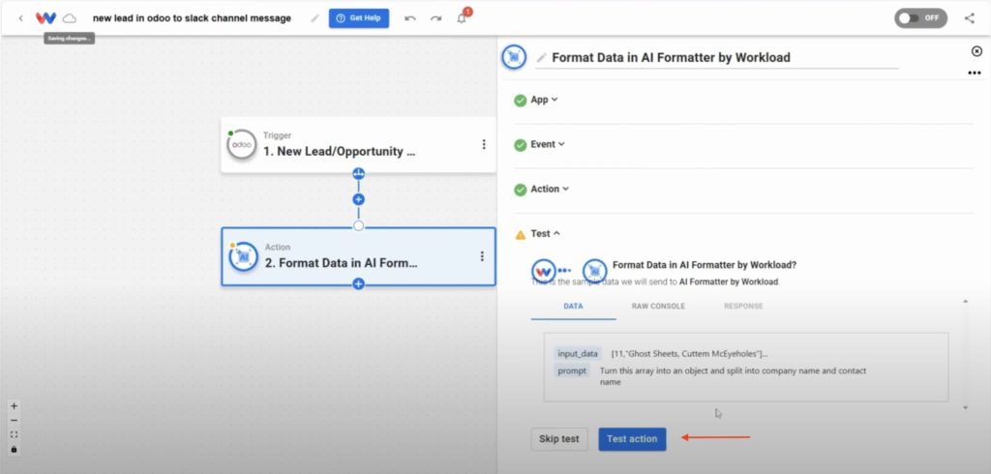Click the Ghost Sheets input data value
Viewport: 991px width, 474px height.
[689, 354]
